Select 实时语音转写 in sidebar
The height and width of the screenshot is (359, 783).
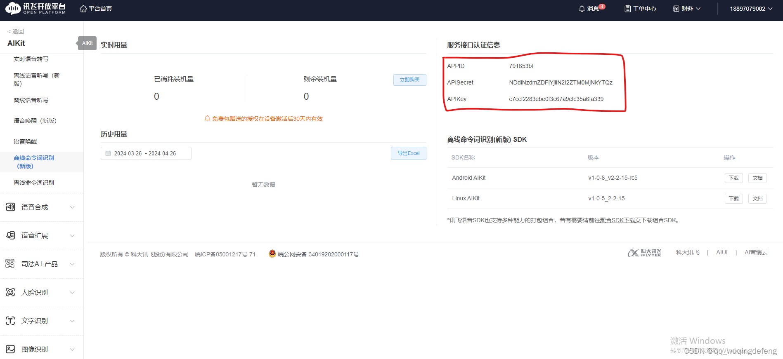pos(31,59)
